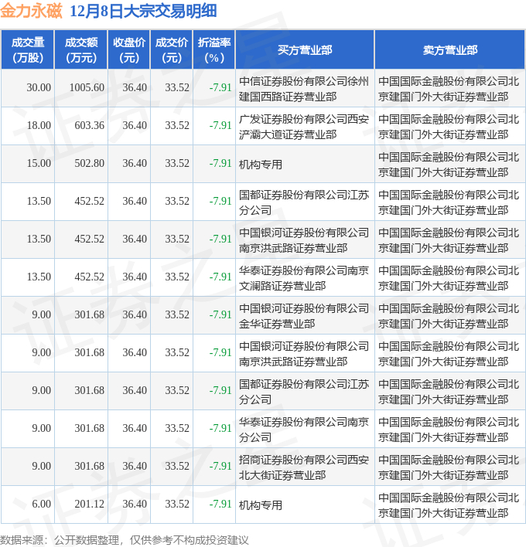Image resolution: width=526 pixels, height=547 pixels.
Task: Select buyer 中国银河证券金华证券营业部
Action: click(304, 316)
